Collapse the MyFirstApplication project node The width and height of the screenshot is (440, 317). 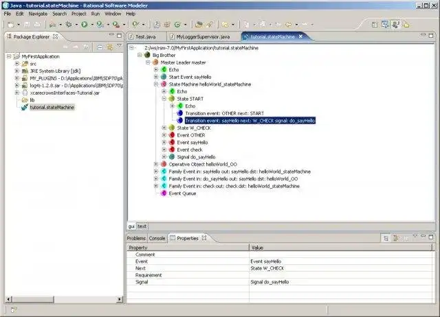click(9, 56)
